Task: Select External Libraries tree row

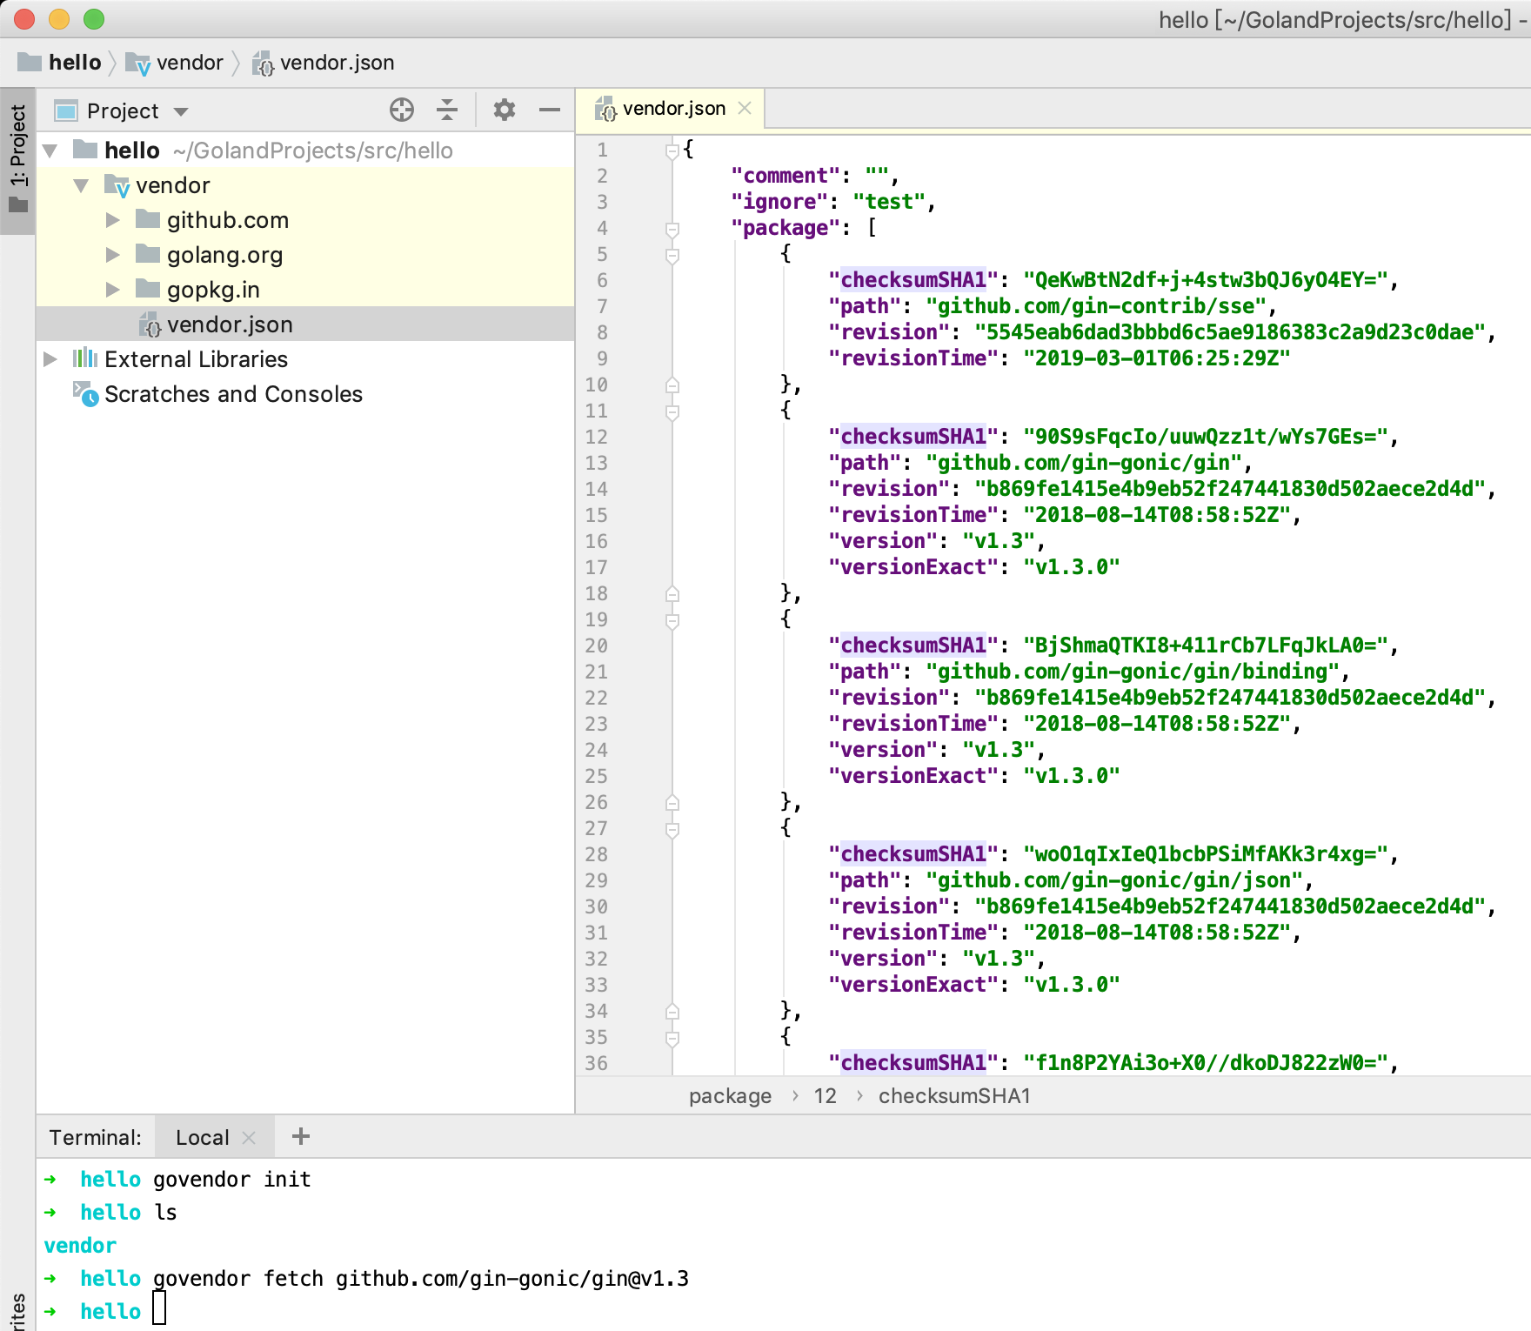Action: click(x=305, y=359)
